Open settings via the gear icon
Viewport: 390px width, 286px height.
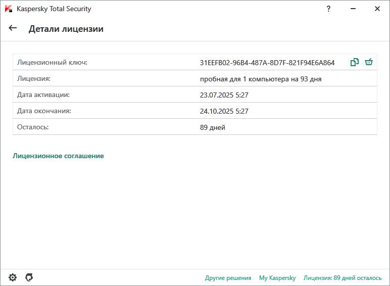(x=13, y=277)
